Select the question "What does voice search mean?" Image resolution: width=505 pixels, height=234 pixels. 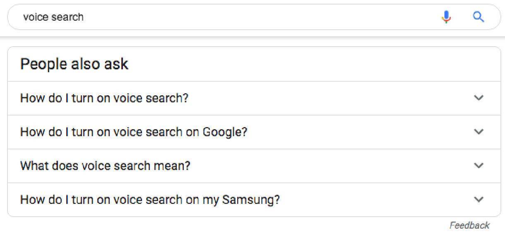[x=105, y=166]
